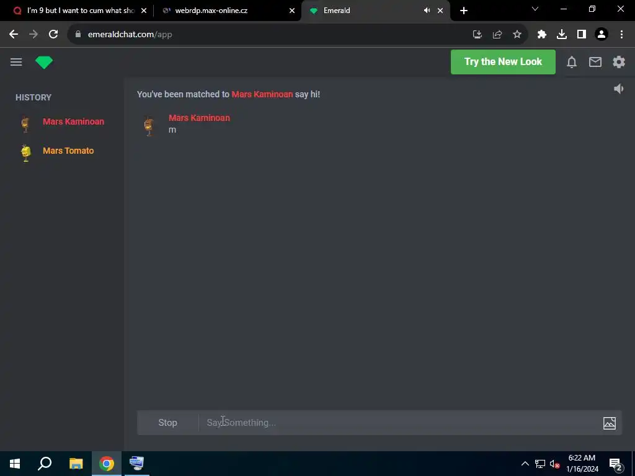The image size is (635, 476).
Task: Open the tab search dropdown chevron
Action: (535, 9)
